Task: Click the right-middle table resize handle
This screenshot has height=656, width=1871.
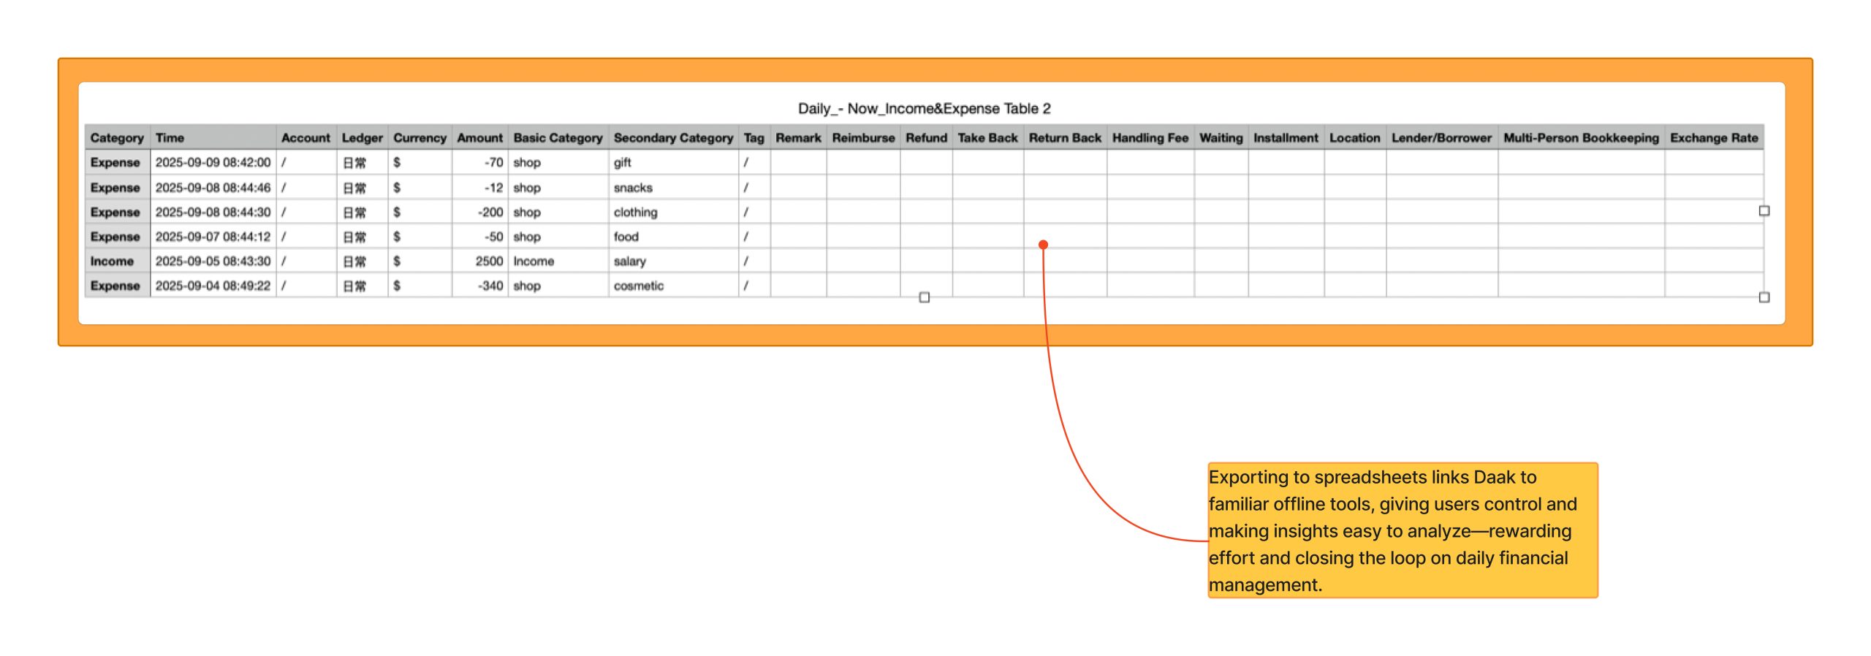Action: pyautogui.click(x=1764, y=211)
